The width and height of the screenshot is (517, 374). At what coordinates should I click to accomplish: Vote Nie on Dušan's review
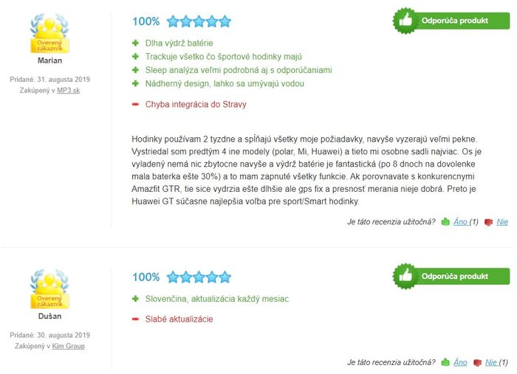491,362
